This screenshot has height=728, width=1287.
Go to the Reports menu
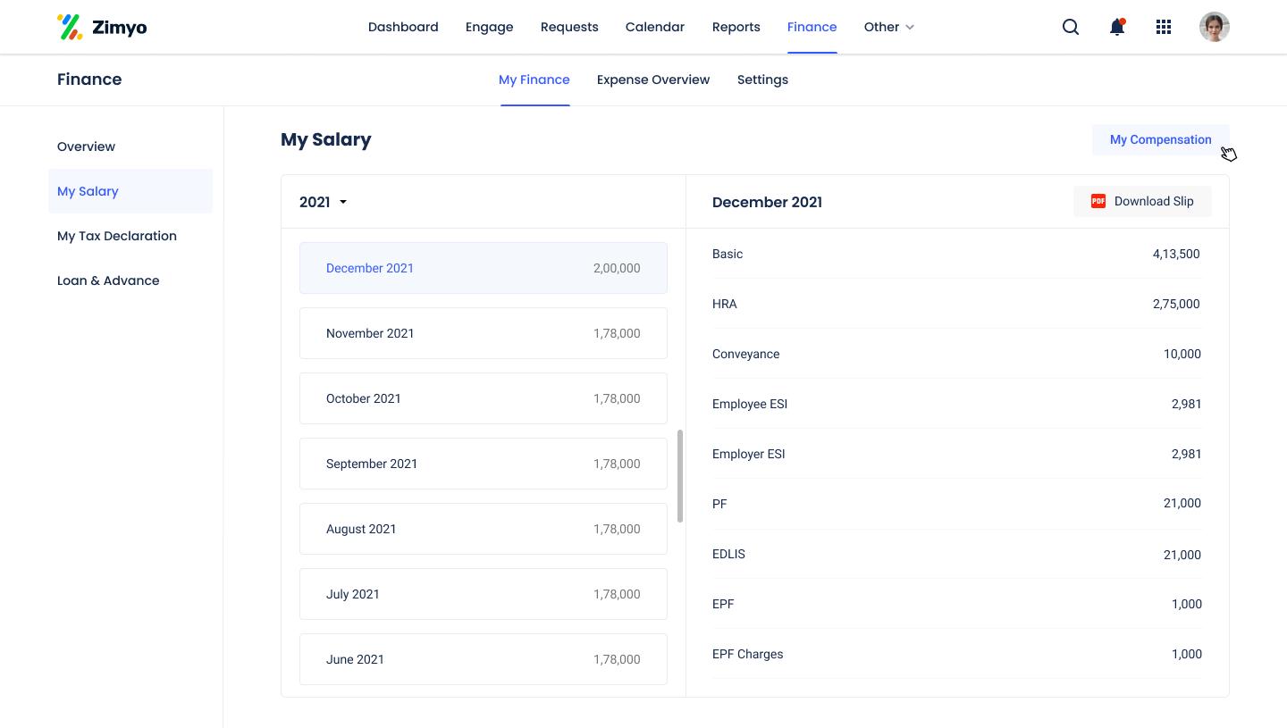736,27
